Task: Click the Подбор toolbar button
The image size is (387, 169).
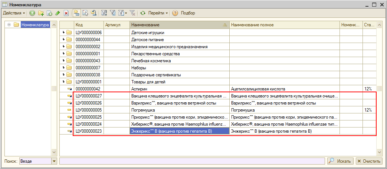Action: click(x=188, y=13)
